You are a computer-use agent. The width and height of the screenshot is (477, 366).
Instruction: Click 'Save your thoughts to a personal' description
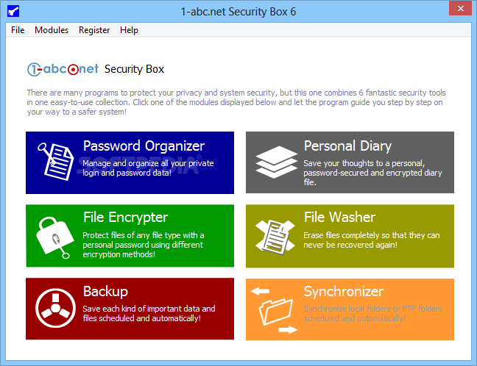(x=372, y=173)
